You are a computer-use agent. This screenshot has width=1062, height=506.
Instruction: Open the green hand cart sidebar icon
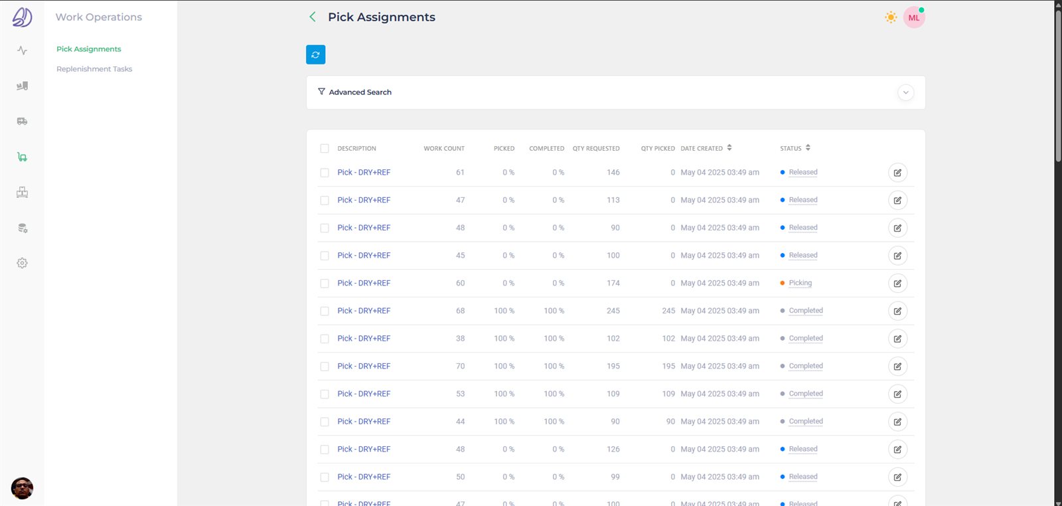tap(22, 157)
